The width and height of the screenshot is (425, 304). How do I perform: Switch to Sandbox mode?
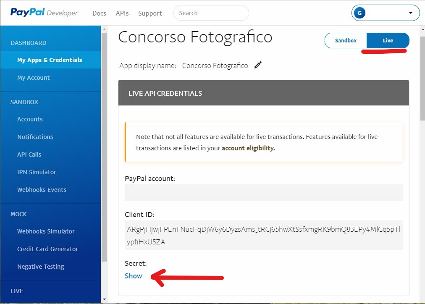[346, 40]
